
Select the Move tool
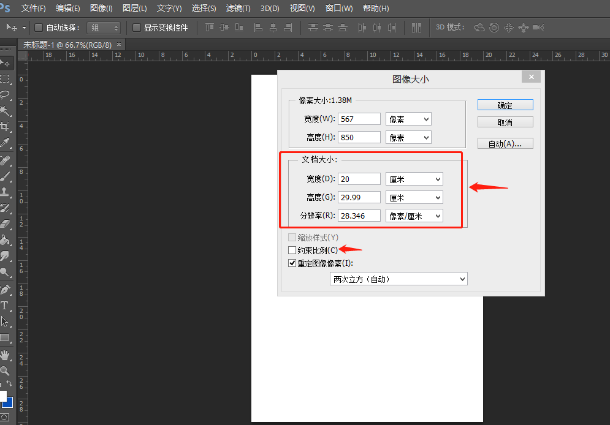click(7, 63)
